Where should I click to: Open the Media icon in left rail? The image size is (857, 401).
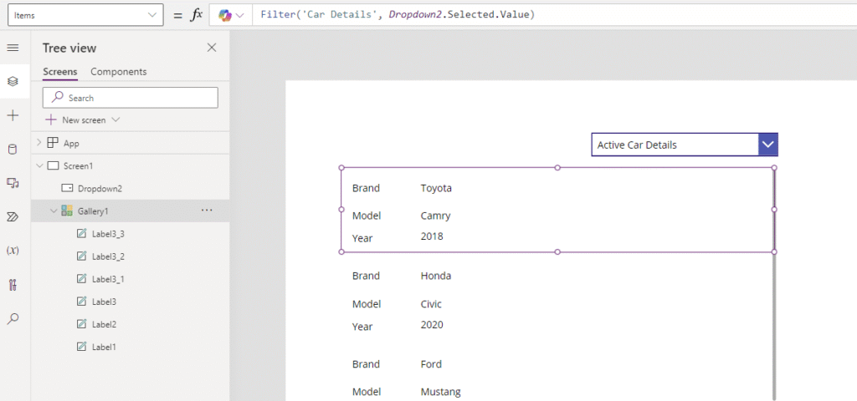click(x=13, y=183)
